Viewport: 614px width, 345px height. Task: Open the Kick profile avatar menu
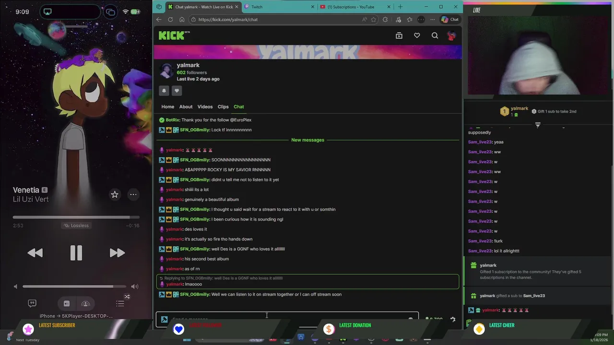(x=451, y=35)
